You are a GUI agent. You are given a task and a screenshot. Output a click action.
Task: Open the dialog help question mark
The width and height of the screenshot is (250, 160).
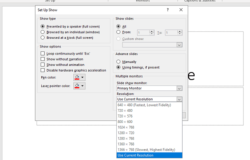[168, 10]
